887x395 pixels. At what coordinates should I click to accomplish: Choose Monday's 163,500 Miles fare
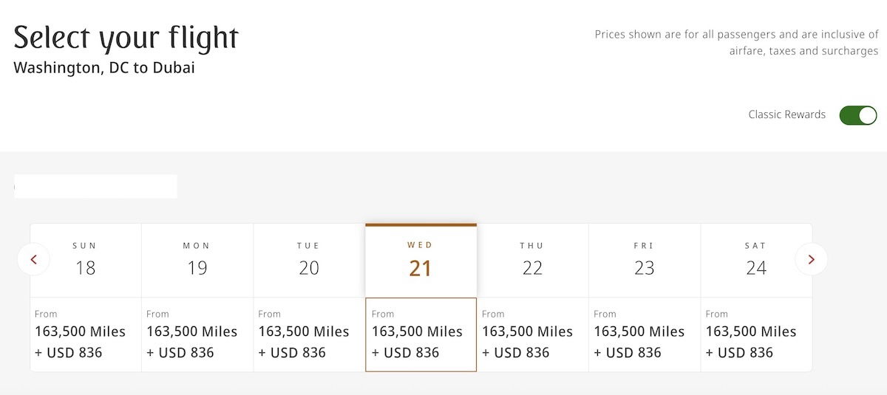197,334
